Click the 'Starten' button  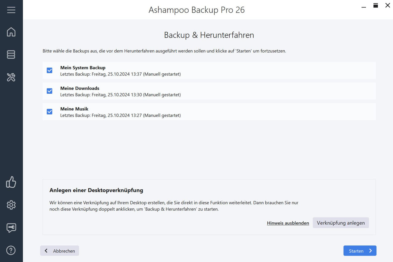click(360, 251)
